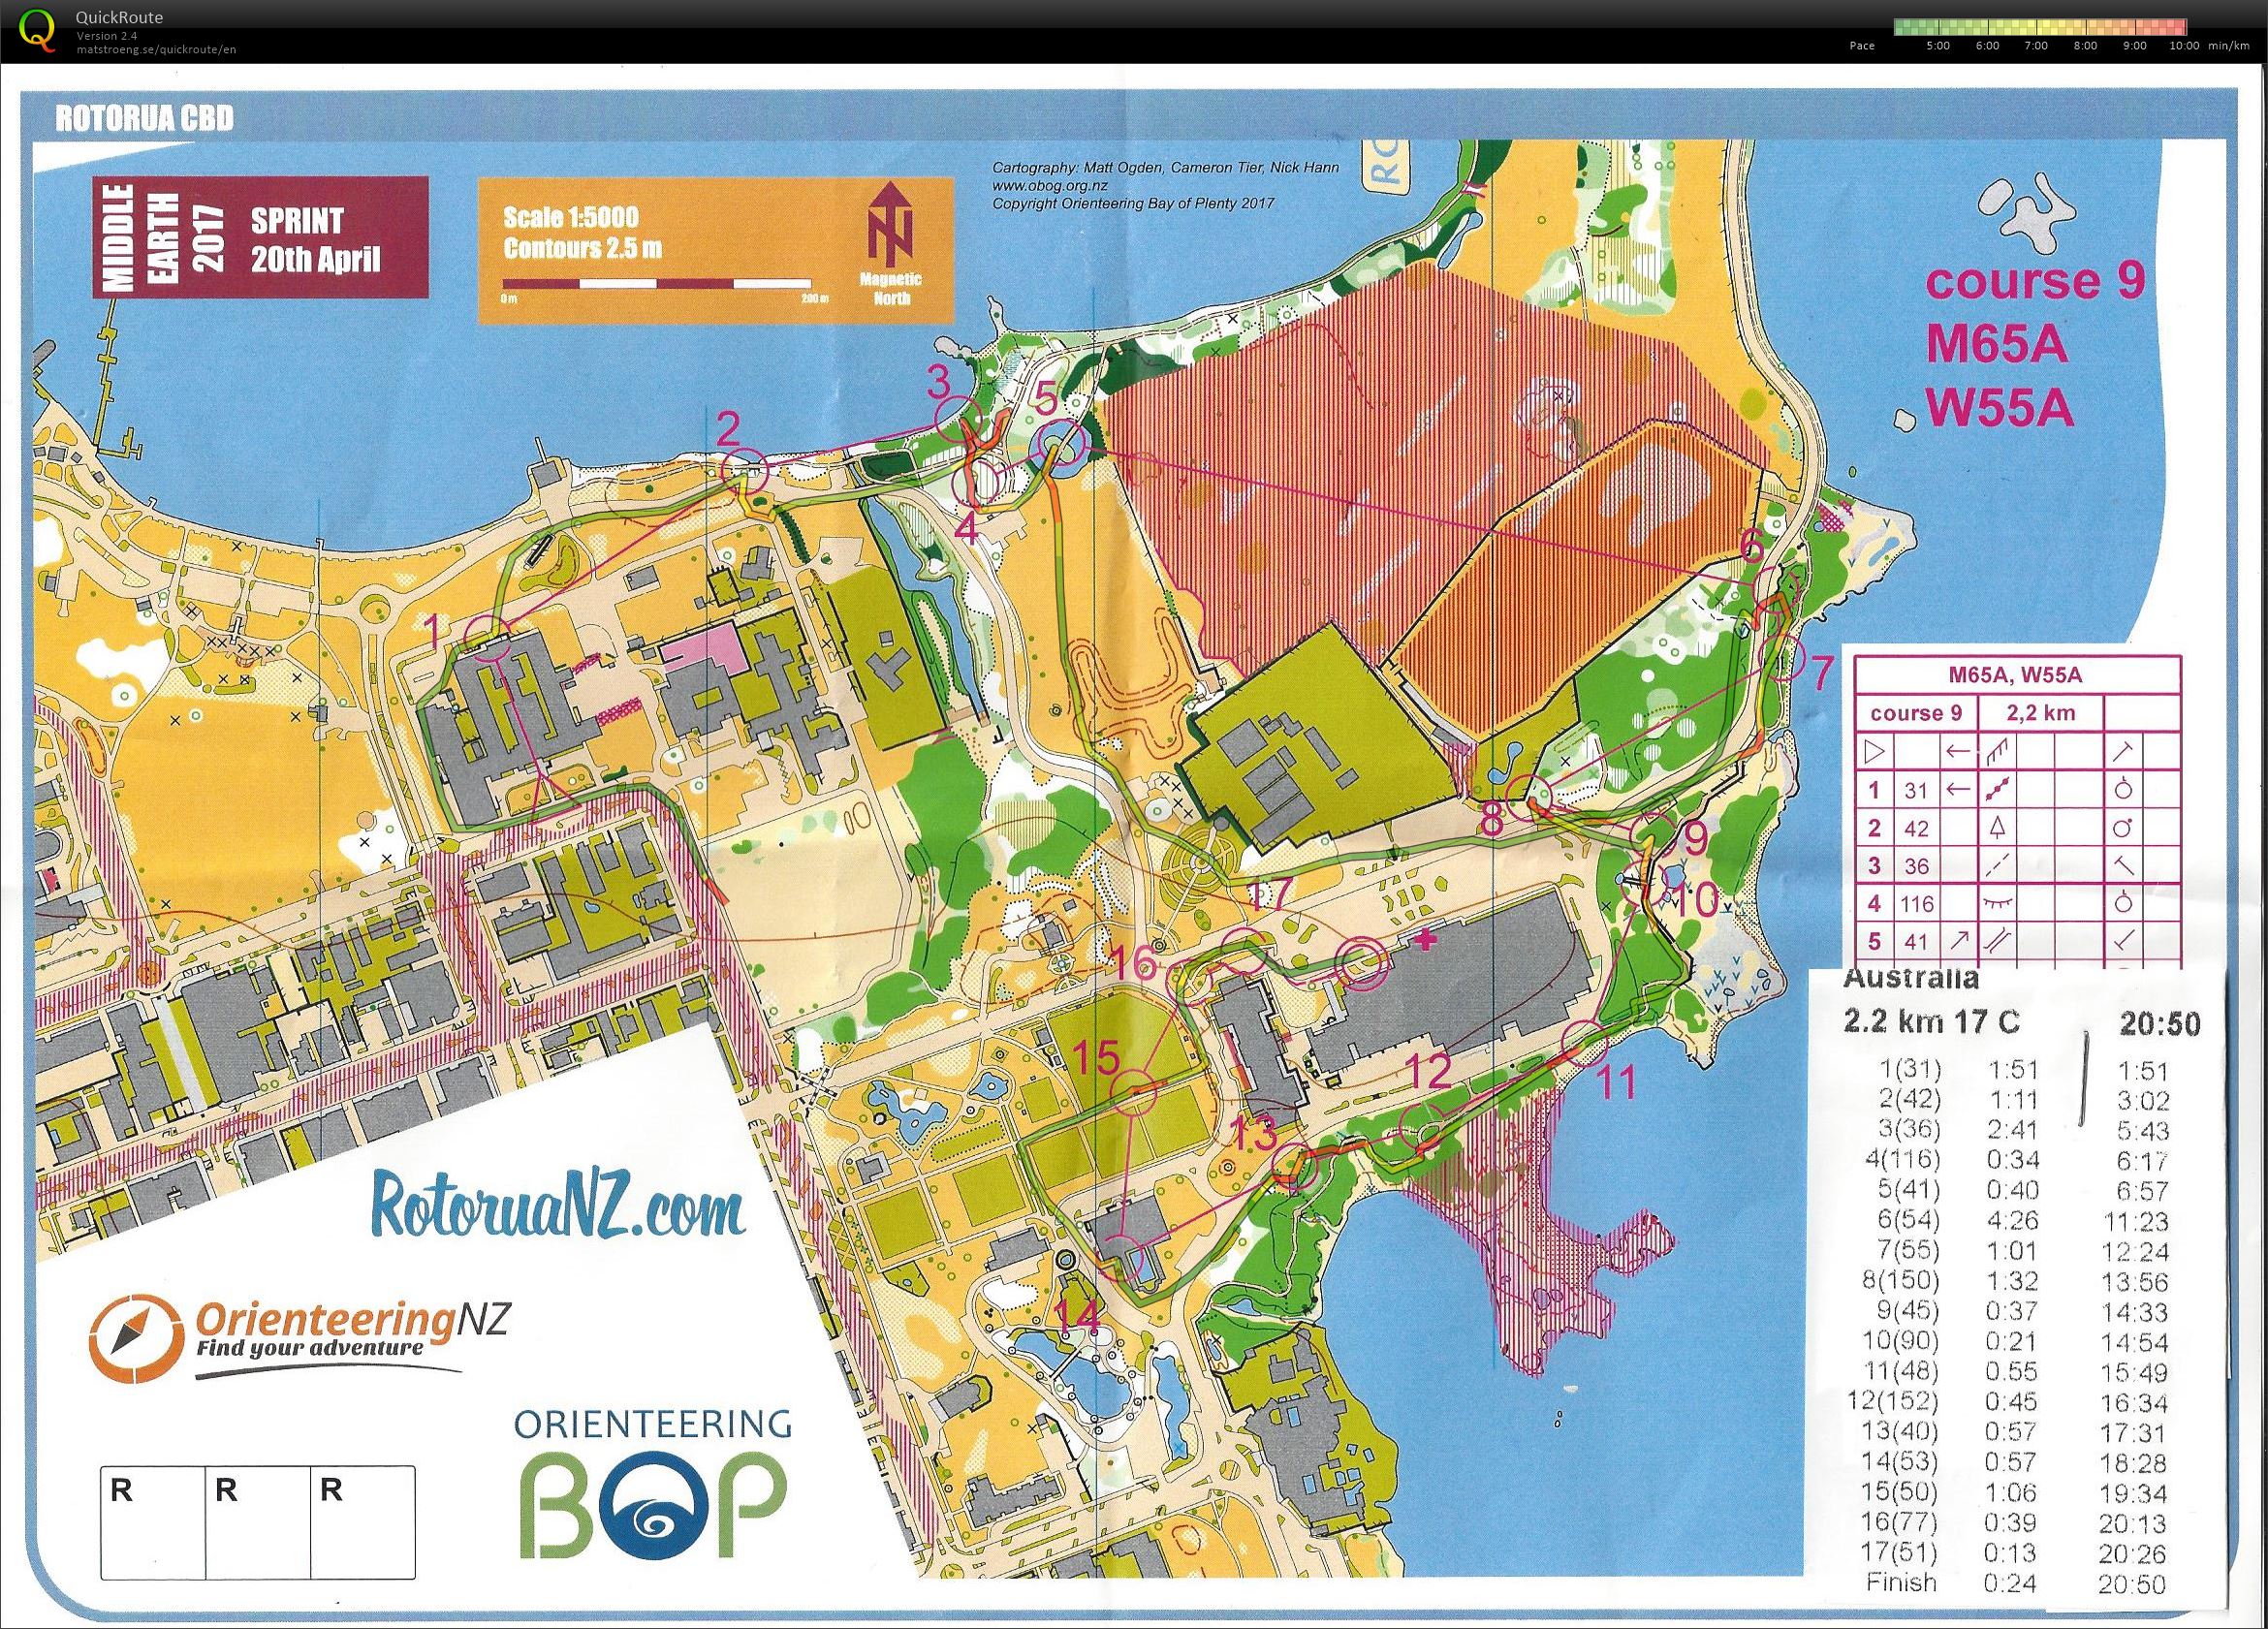Click control circle 15 on the map
This screenshot has width=2268, height=1629.
tap(1136, 1092)
